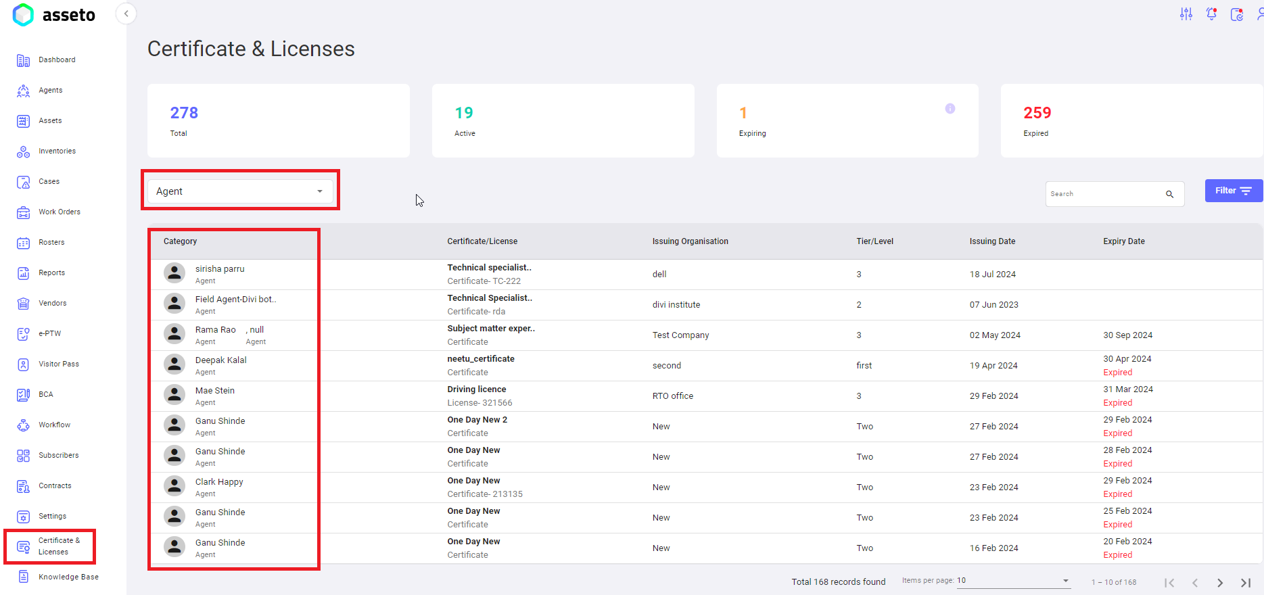The width and height of the screenshot is (1264, 595).
Task: Select the Inventories menu label
Action: [x=57, y=151]
